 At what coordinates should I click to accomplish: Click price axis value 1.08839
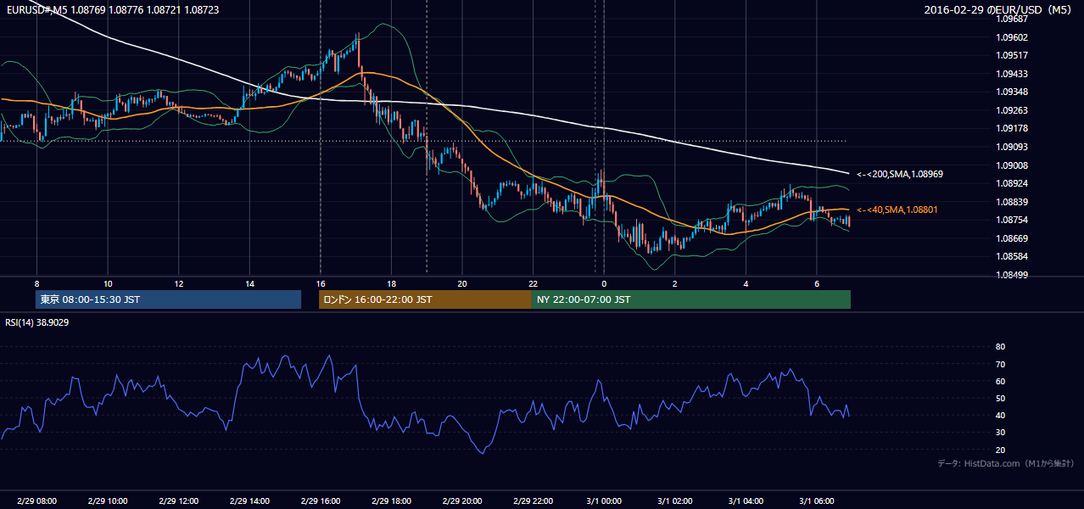1011,202
